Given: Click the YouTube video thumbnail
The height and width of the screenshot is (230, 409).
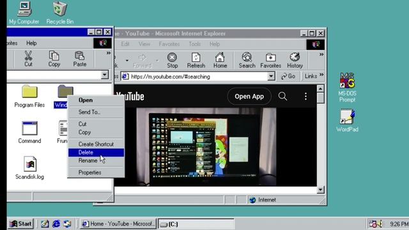Looking at the screenshot, I should click(x=206, y=147).
